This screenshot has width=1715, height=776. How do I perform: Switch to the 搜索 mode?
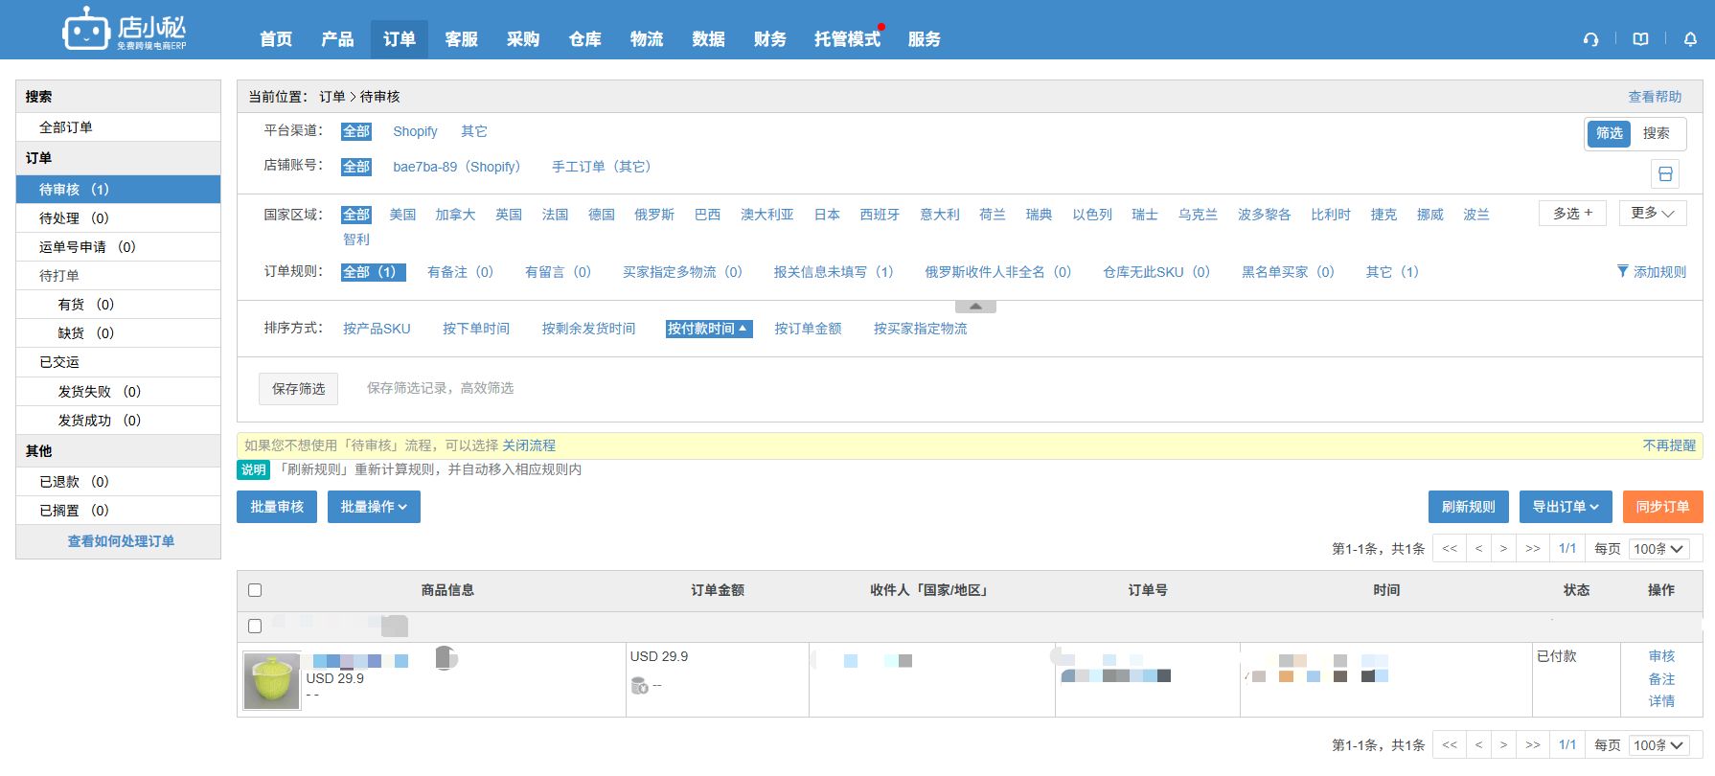click(1657, 133)
